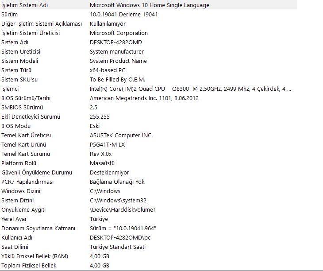Click 'Bağlama Olanağı Yok' value
This screenshot has height=271, width=323.
(x=117, y=182)
